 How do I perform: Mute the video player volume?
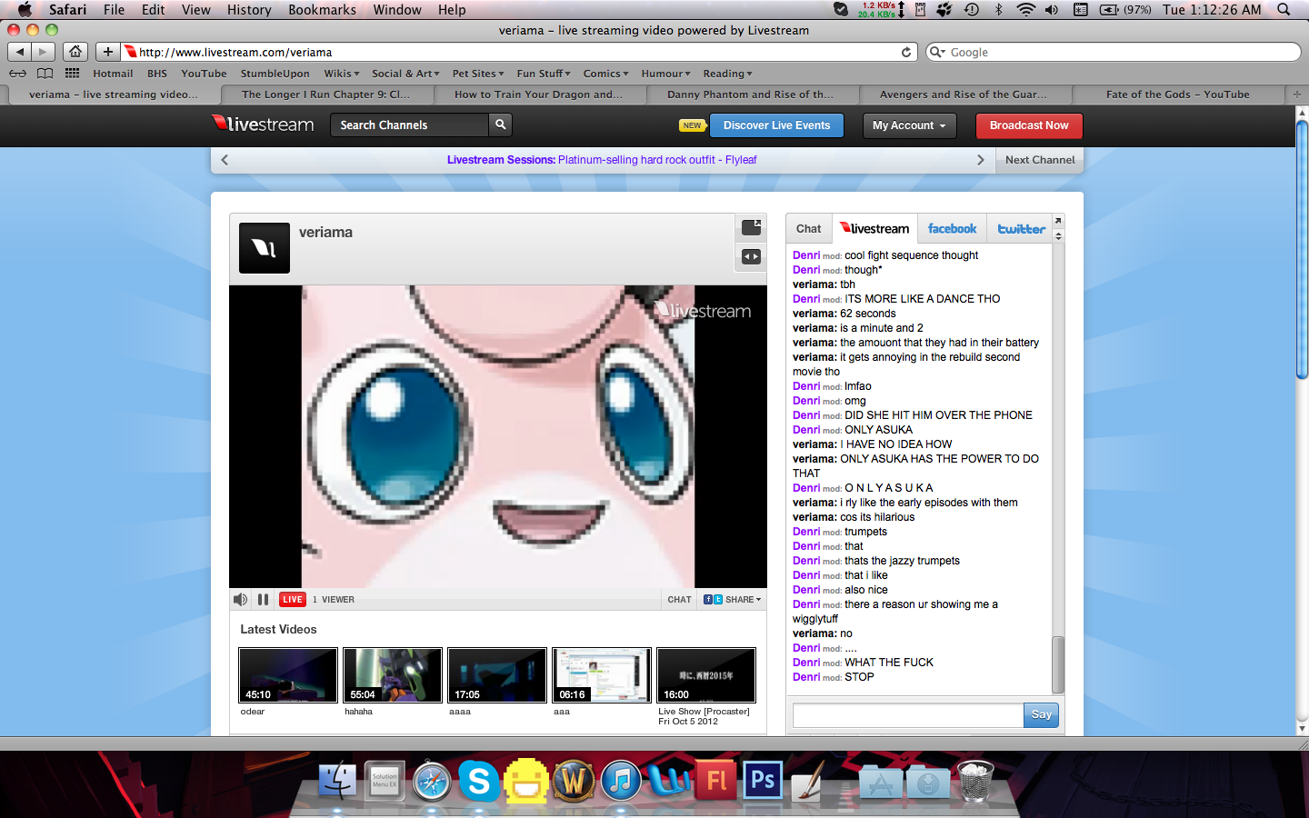[x=240, y=599]
